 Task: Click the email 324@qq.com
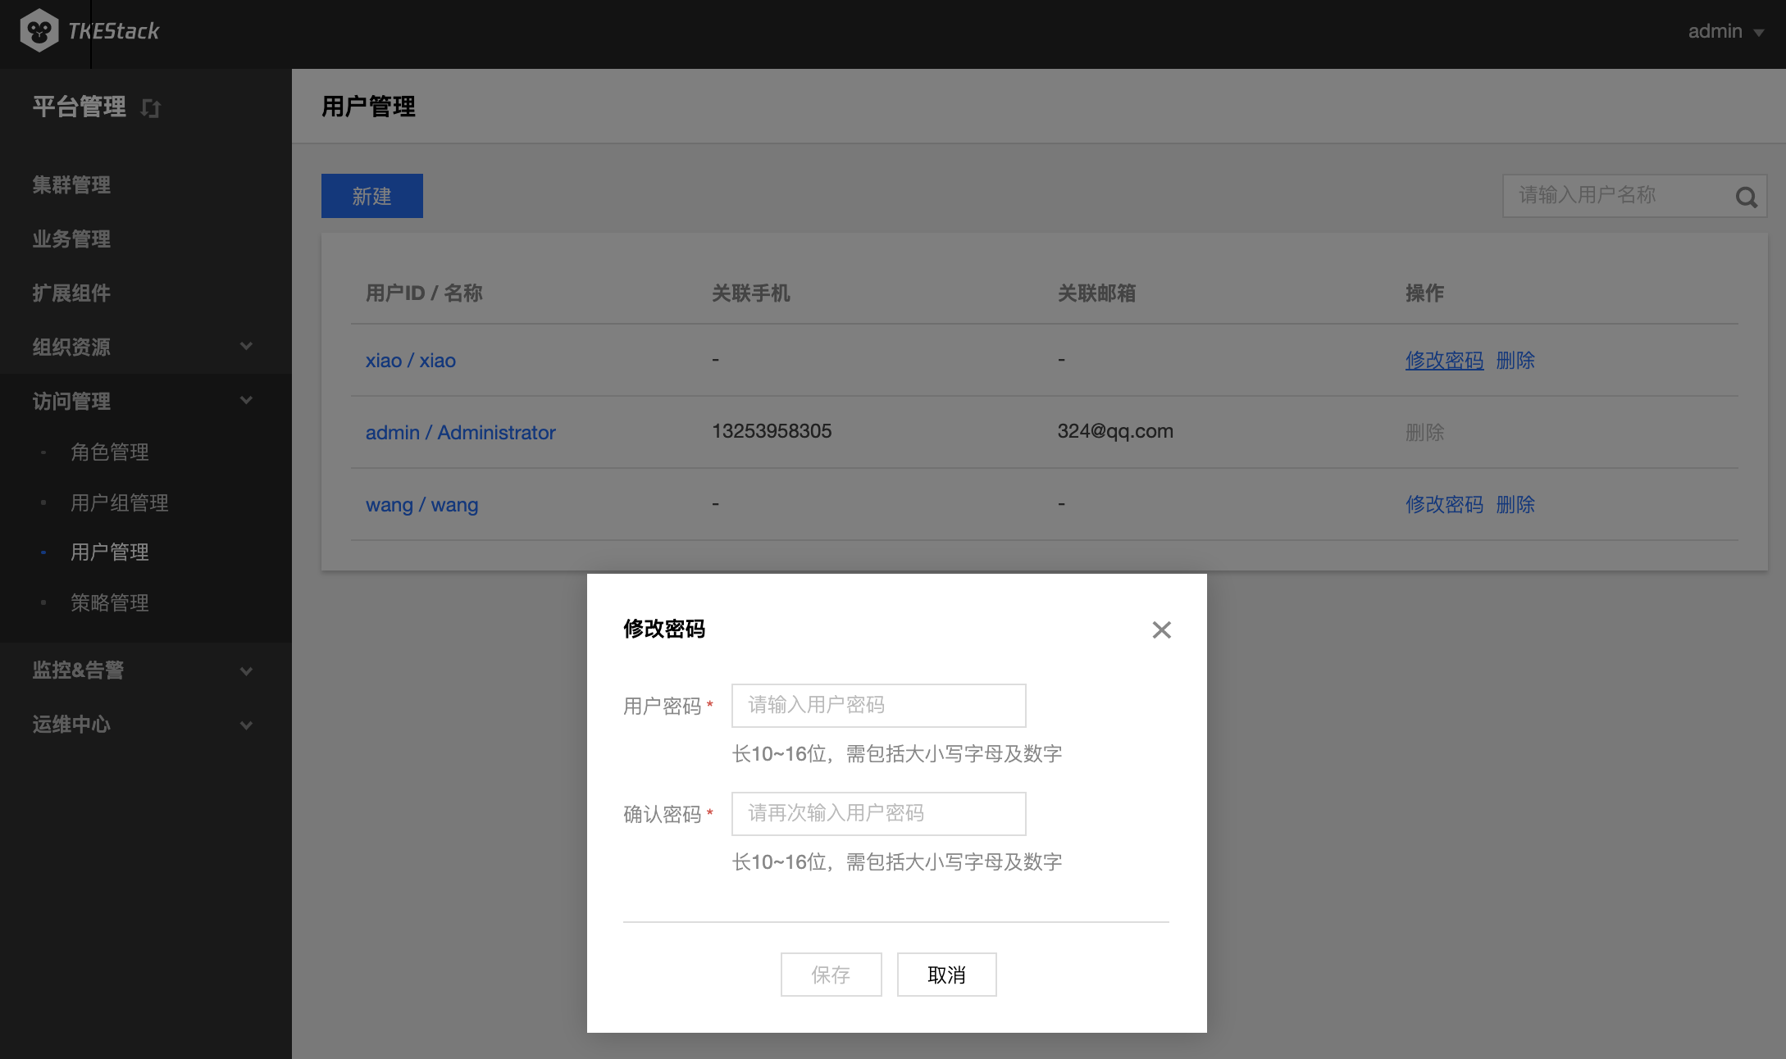[1115, 431]
